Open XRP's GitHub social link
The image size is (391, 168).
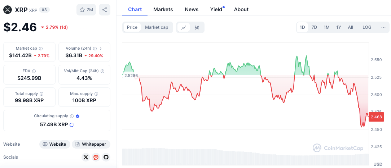106,157
